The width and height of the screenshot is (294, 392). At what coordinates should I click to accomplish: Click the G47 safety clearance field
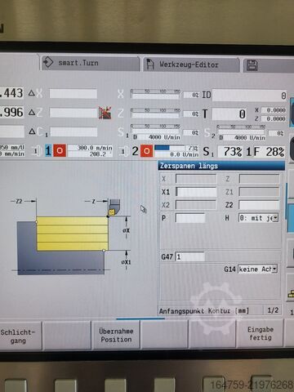[x=190, y=256]
